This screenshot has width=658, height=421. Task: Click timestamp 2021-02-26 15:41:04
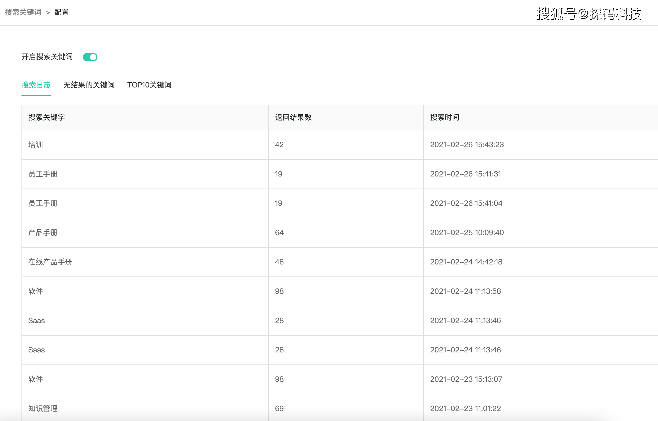[x=466, y=203]
